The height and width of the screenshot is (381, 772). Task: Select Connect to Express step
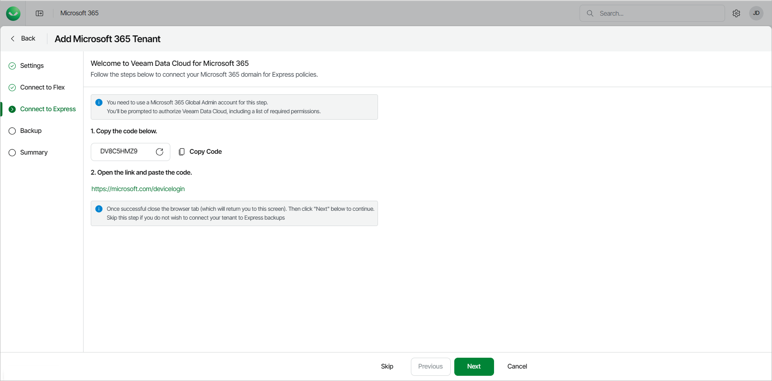48,109
